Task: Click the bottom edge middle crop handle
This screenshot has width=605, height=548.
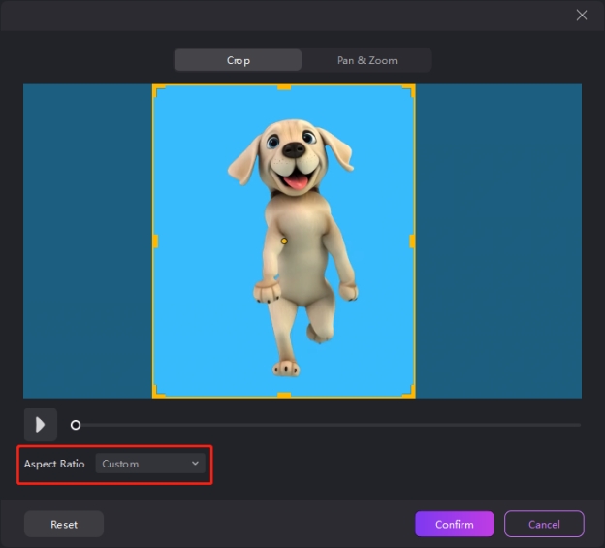Action: 284,396
